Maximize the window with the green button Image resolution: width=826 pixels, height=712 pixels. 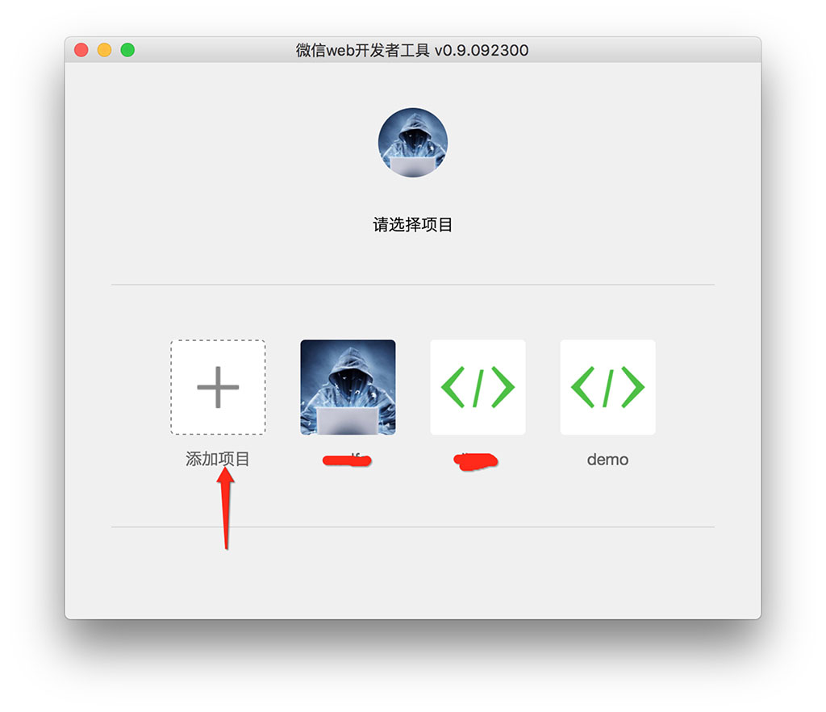point(127,50)
